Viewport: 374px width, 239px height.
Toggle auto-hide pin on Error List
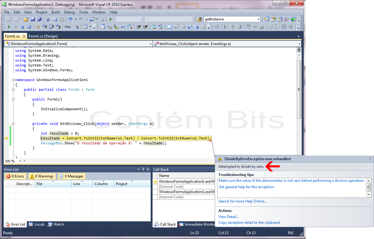pos(143,169)
